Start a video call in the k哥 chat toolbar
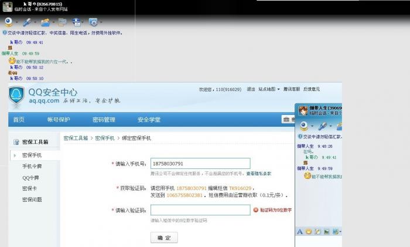Image resolution: width=410 pixels, height=247 pixels. pyautogui.click(x=9, y=22)
